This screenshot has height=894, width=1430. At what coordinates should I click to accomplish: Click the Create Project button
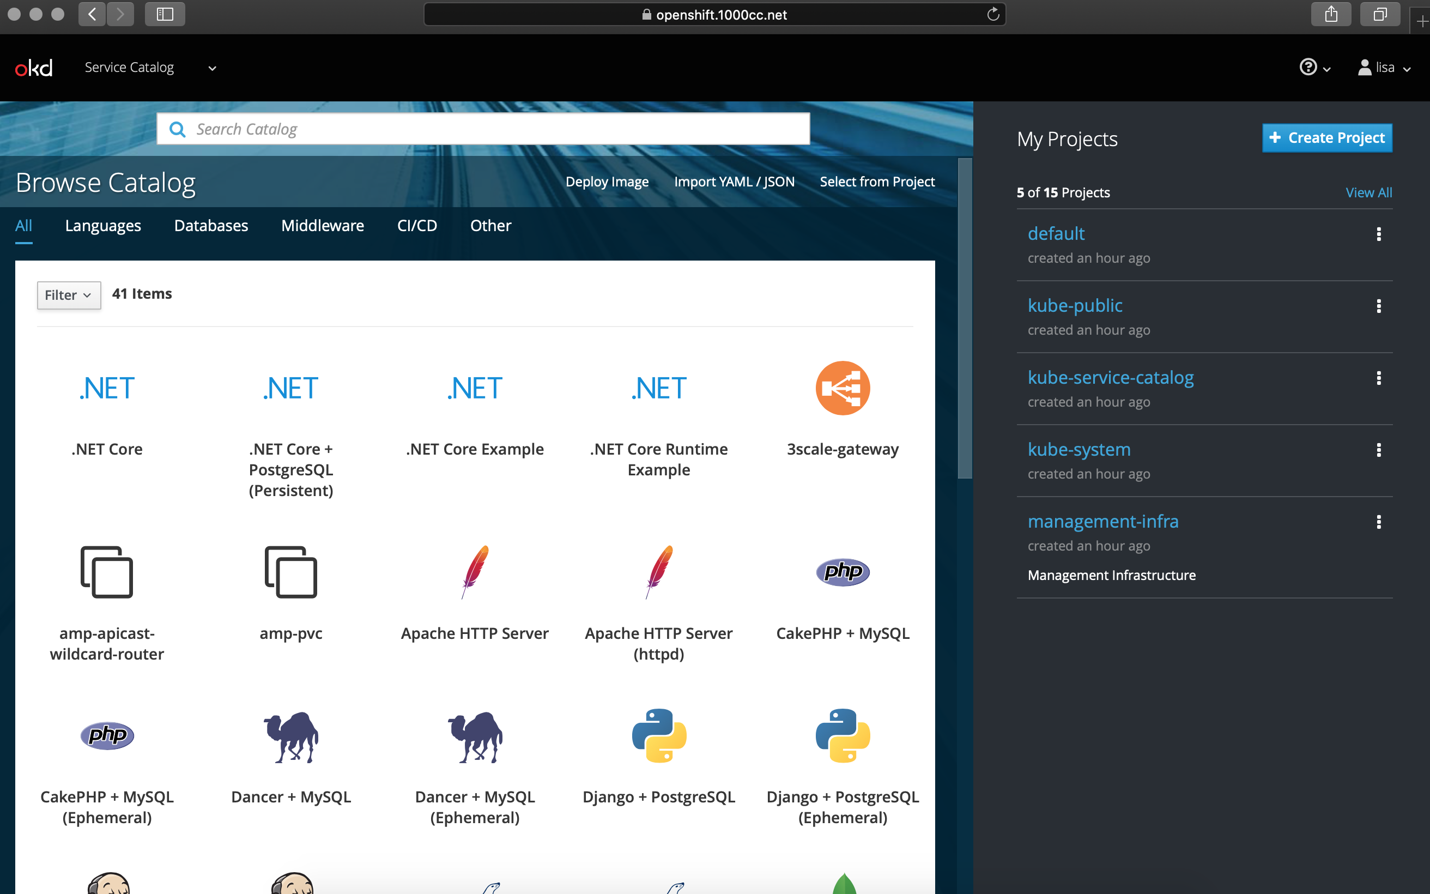[x=1327, y=138]
